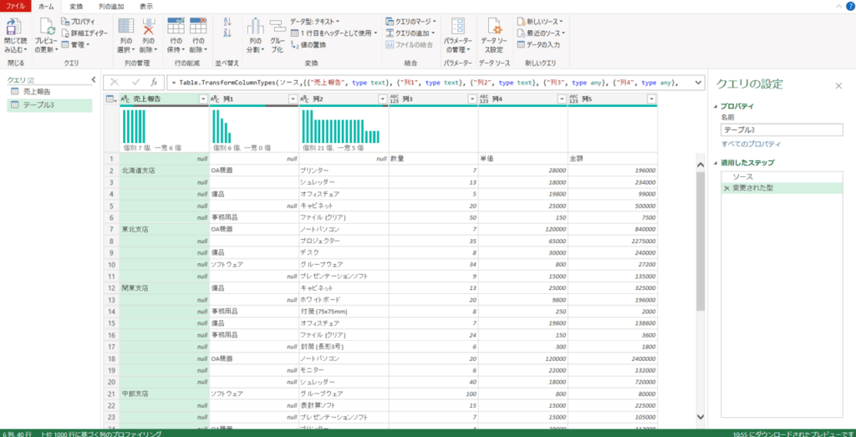Click the すべてのプロパティ link

(x=751, y=145)
